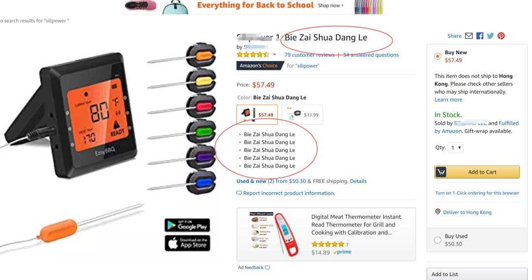The width and height of the screenshot is (532, 280).
Task: Share via the email envelope icon
Action: [x=468, y=35]
